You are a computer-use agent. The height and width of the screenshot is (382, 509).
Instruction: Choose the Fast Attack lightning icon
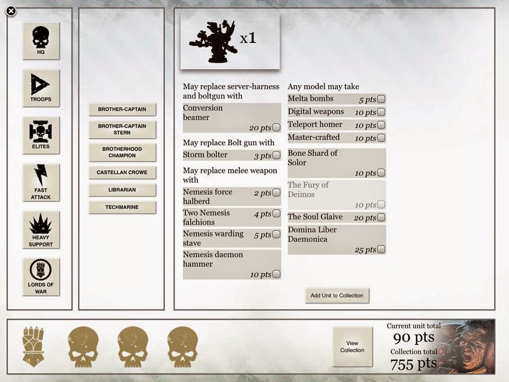[41, 183]
